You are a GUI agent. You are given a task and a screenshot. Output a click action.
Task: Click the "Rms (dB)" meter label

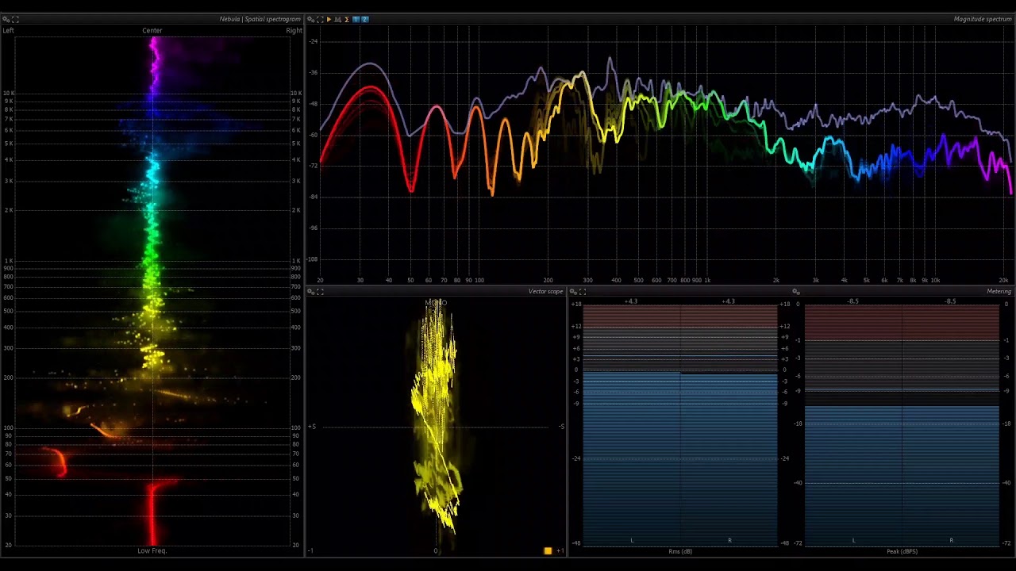click(680, 551)
